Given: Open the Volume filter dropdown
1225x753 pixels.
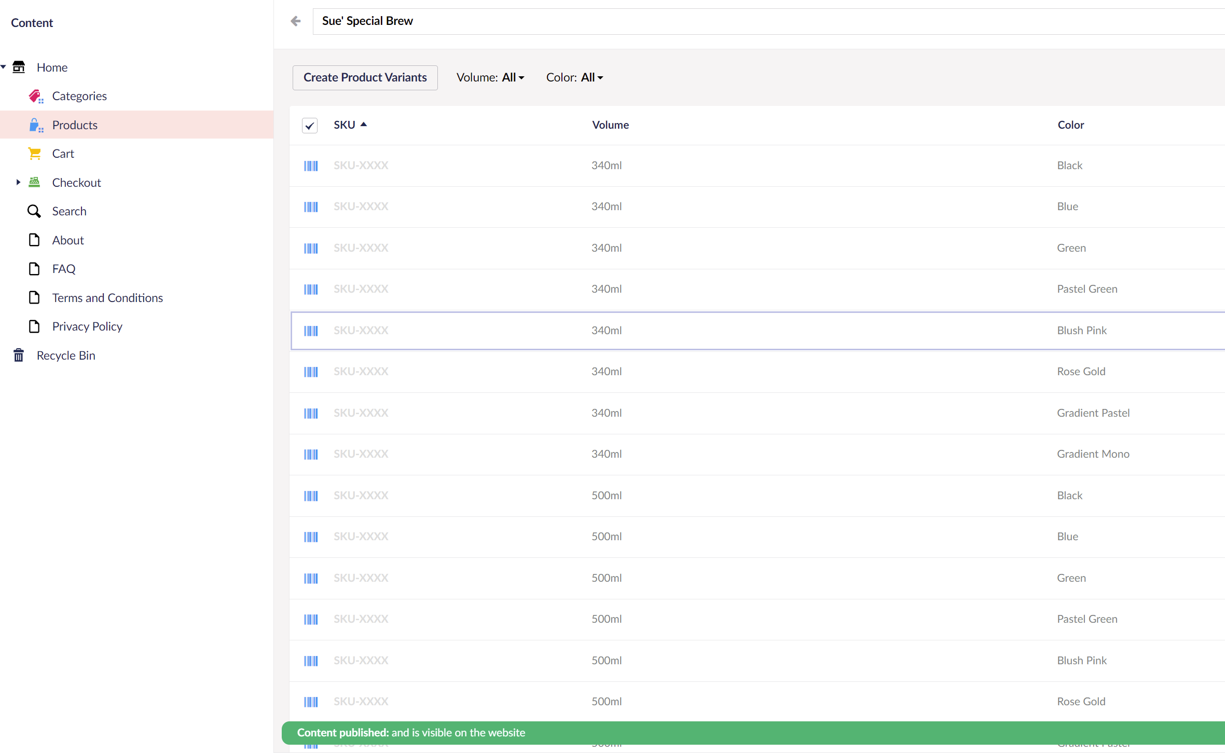Looking at the screenshot, I should click(x=490, y=77).
